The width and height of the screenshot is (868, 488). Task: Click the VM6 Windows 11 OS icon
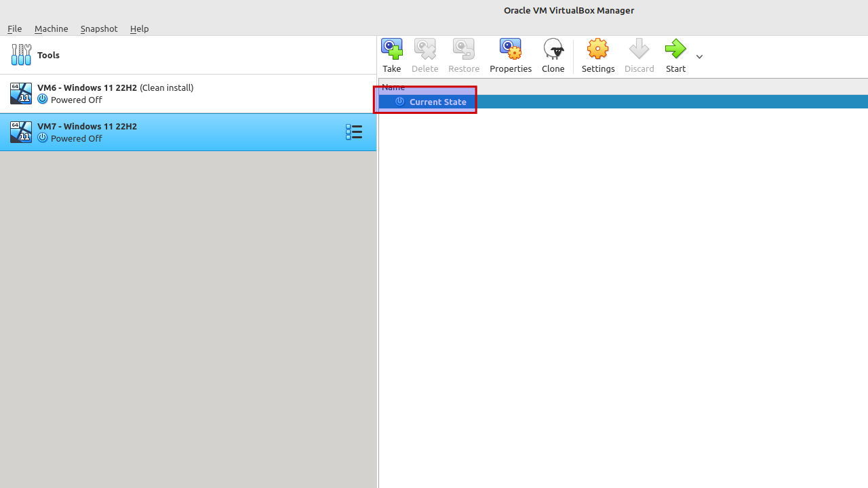point(21,94)
